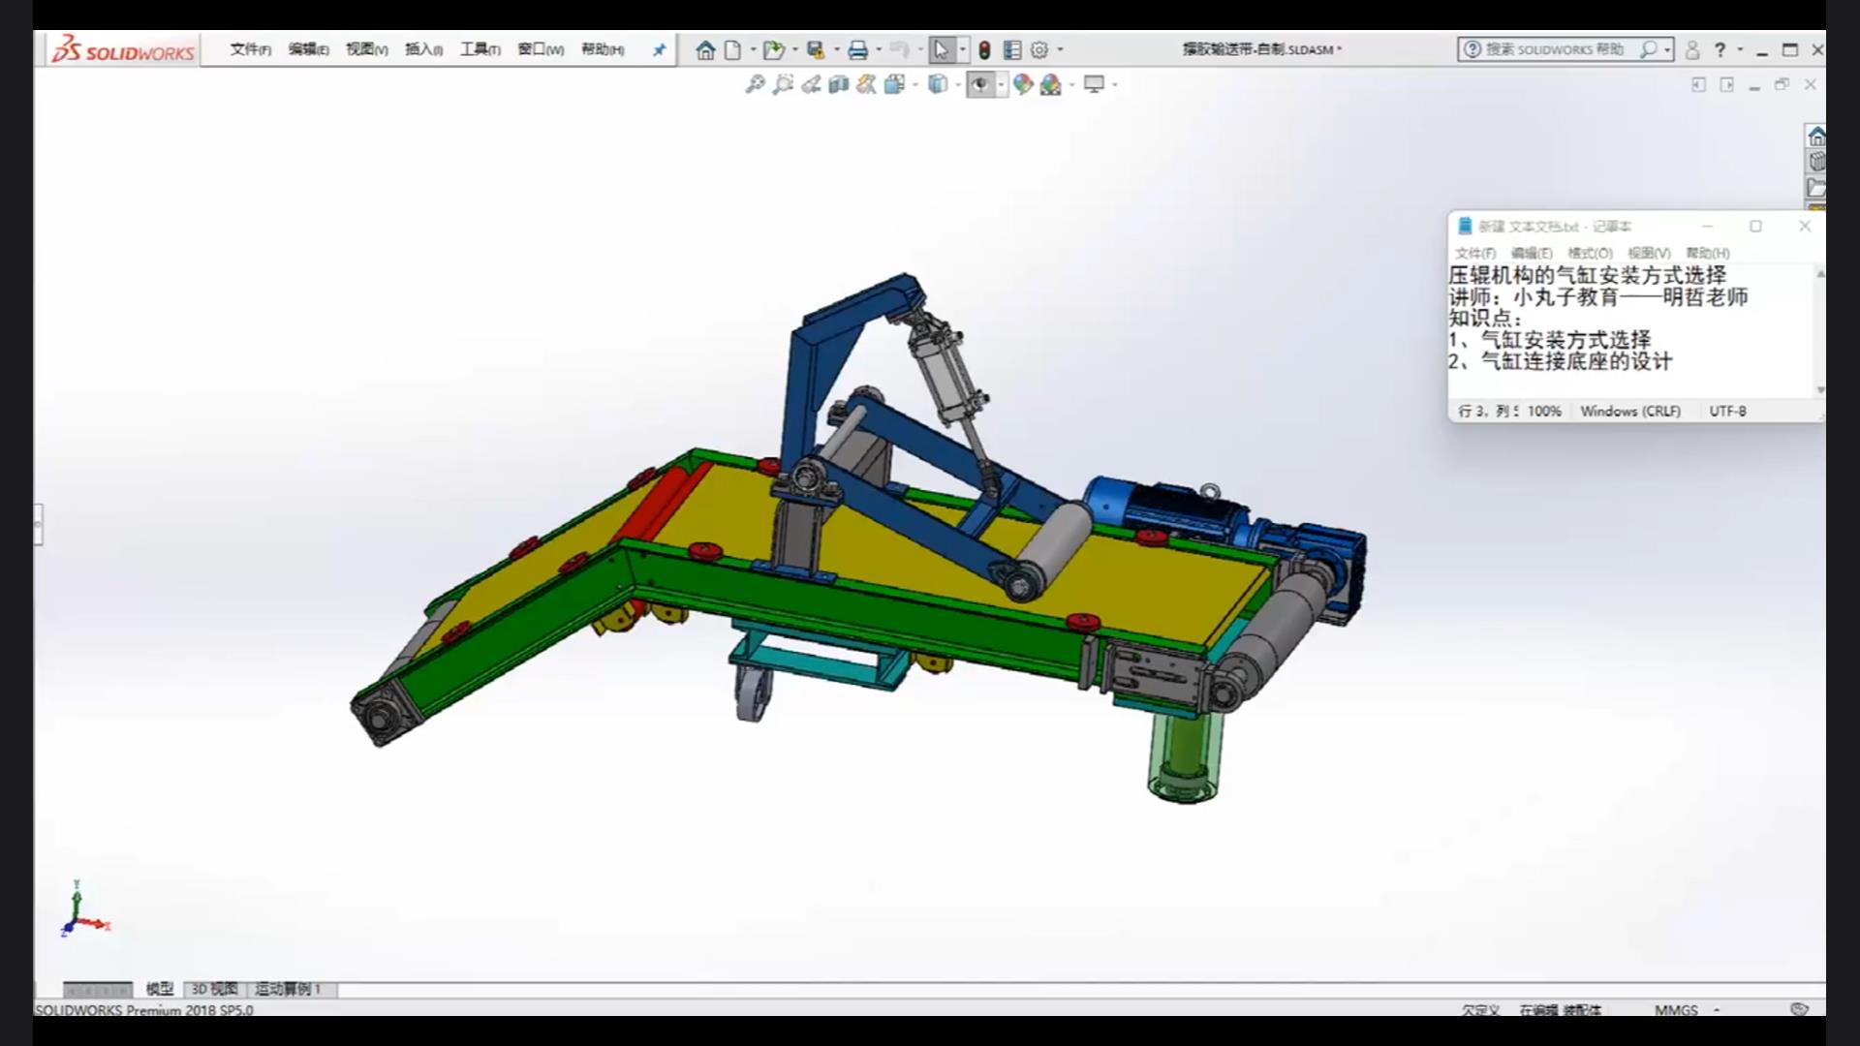Click Zoom to Fit magnifier icon
1860x1046 pixels.
[755, 85]
